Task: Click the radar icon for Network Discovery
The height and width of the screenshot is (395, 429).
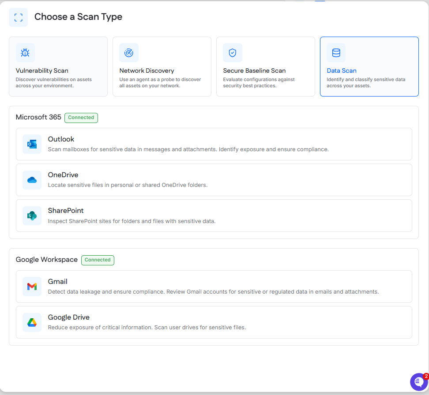Action: [129, 53]
